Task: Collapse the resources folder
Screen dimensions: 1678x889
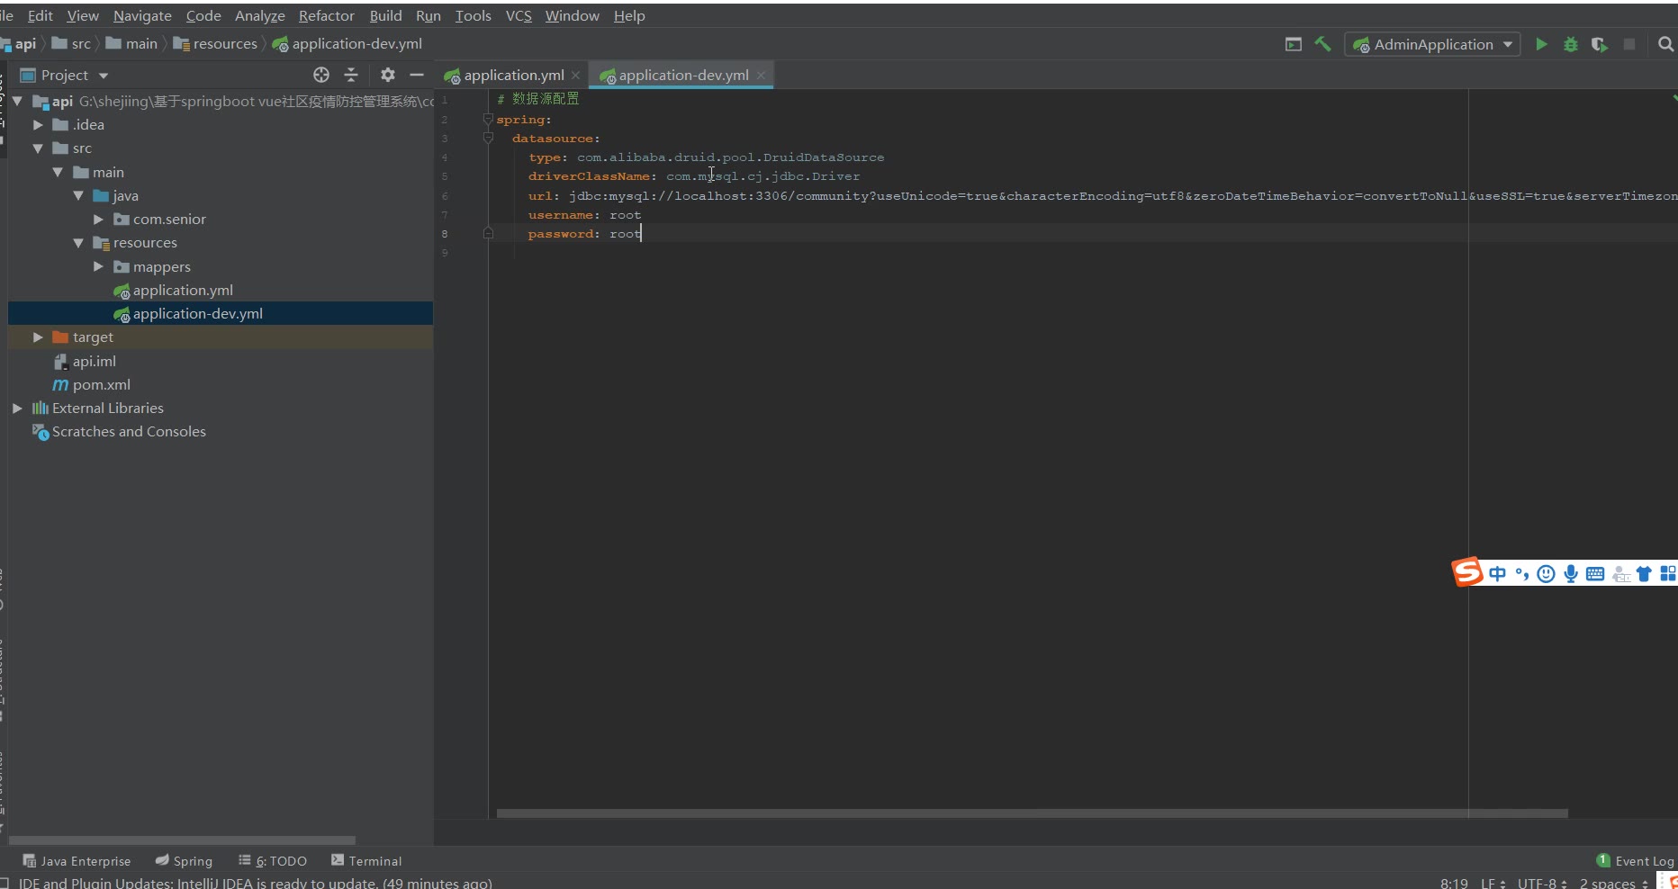Action: pyautogui.click(x=78, y=243)
